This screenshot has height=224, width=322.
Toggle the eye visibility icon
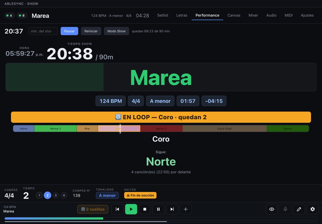pyautogui.click(x=272, y=209)
